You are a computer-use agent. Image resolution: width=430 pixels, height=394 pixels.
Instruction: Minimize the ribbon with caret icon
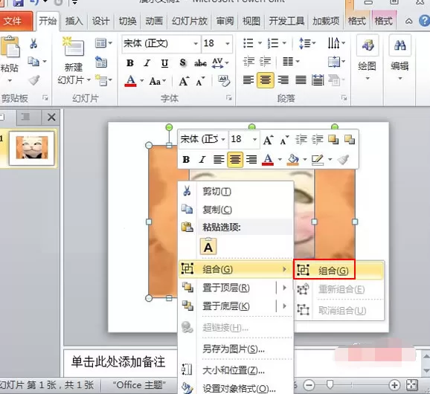408,21
